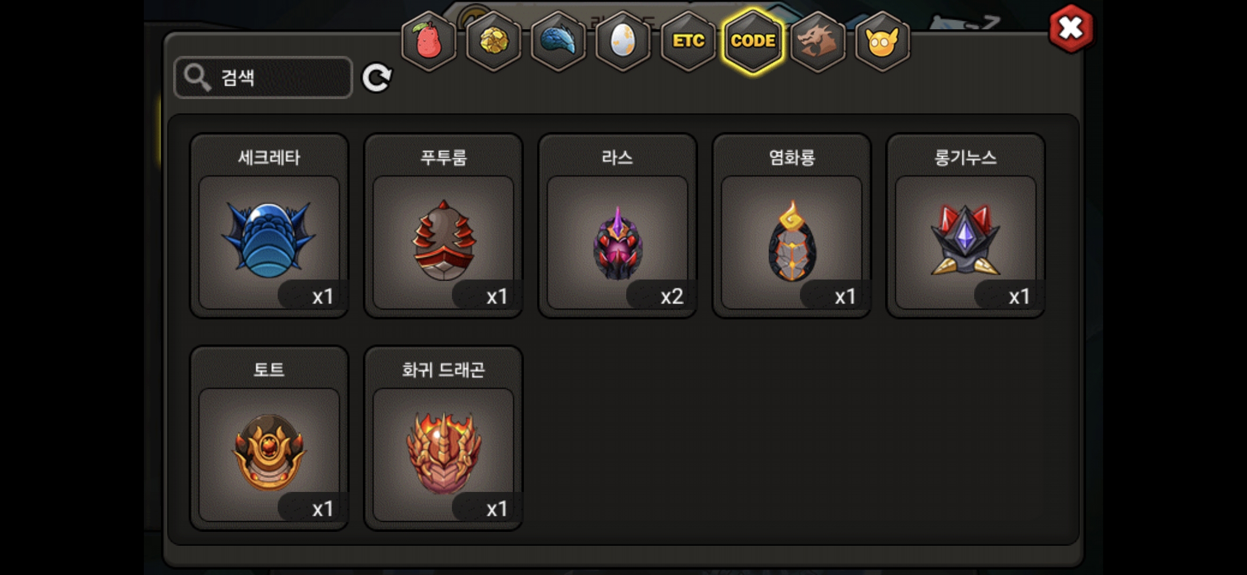The image size is (1247, 575).
Task: Select the yellow horned creature tab
Action: pos(882,42)
